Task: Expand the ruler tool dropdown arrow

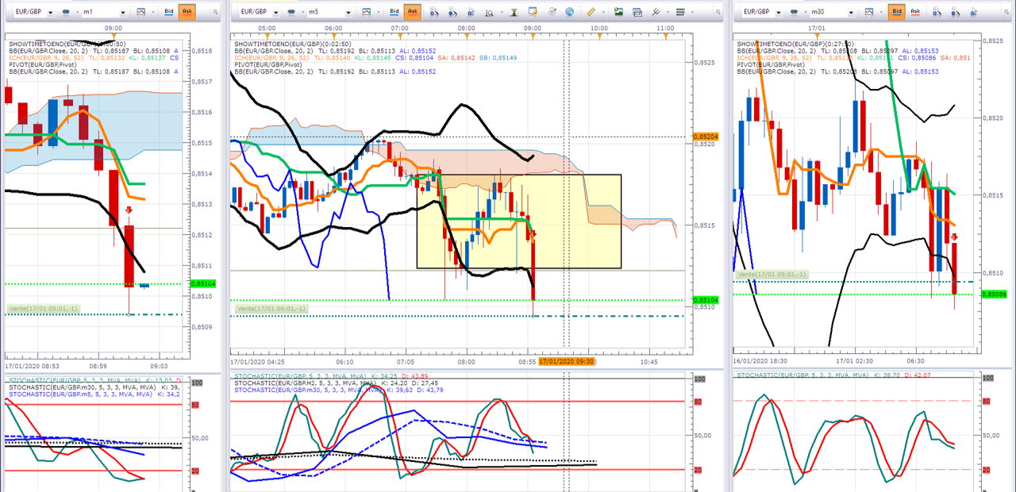Action: [603, 13]
